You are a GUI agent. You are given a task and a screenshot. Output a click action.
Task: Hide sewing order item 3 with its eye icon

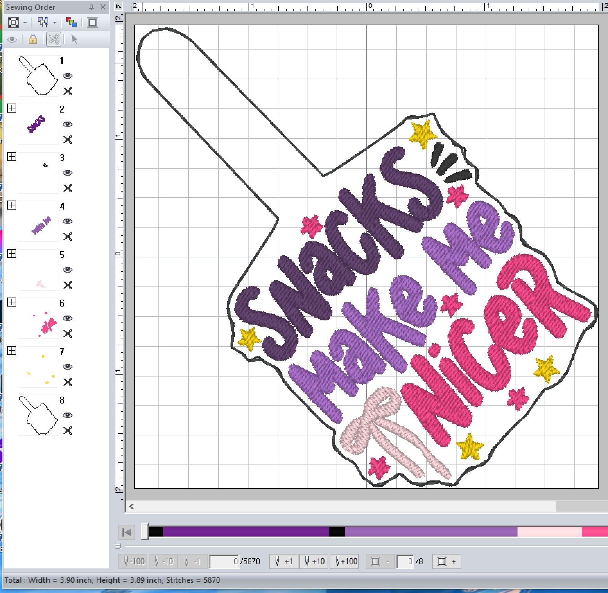coord(67,173)
